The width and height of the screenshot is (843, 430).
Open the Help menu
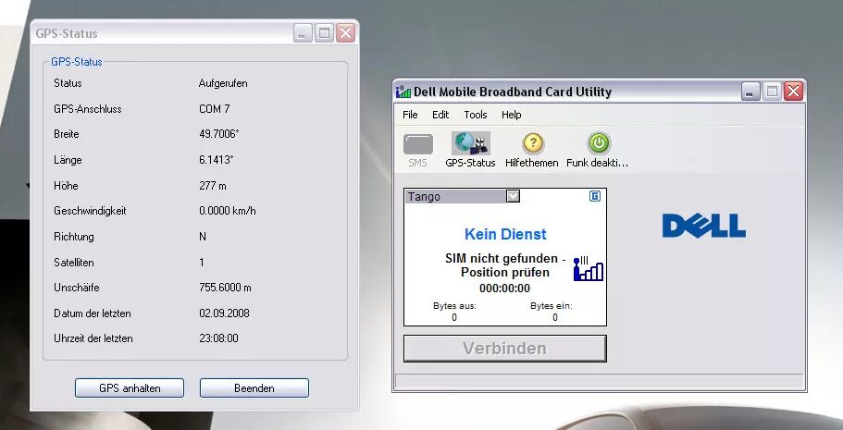point(512,115)
